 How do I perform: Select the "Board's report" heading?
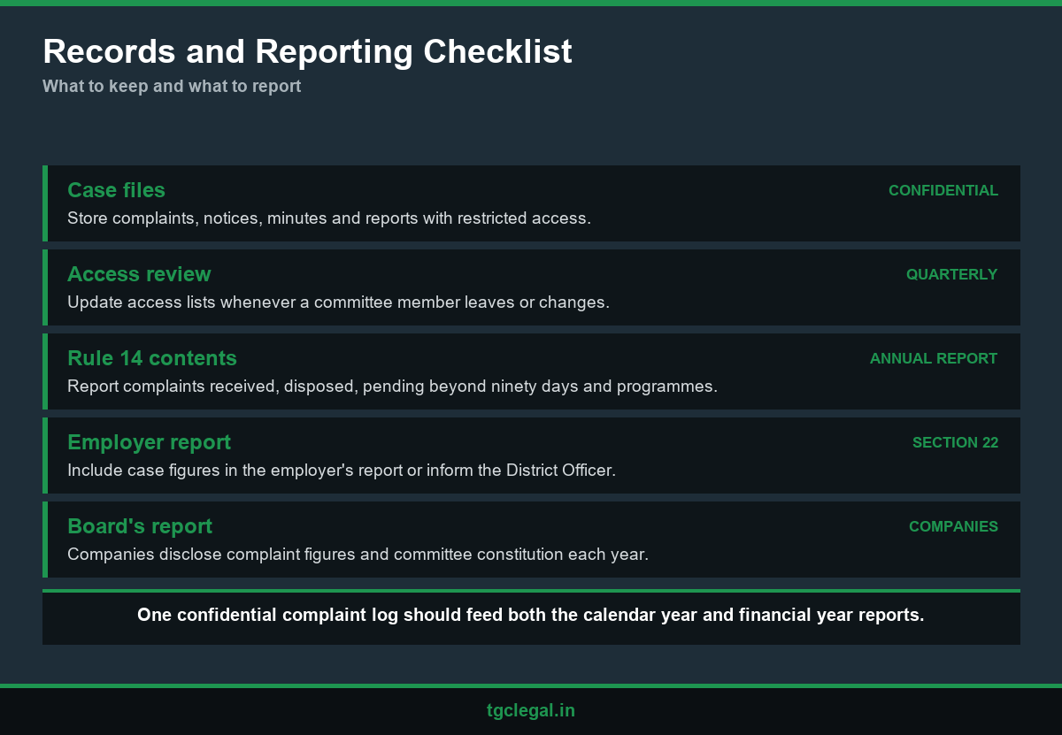point(140,526)
